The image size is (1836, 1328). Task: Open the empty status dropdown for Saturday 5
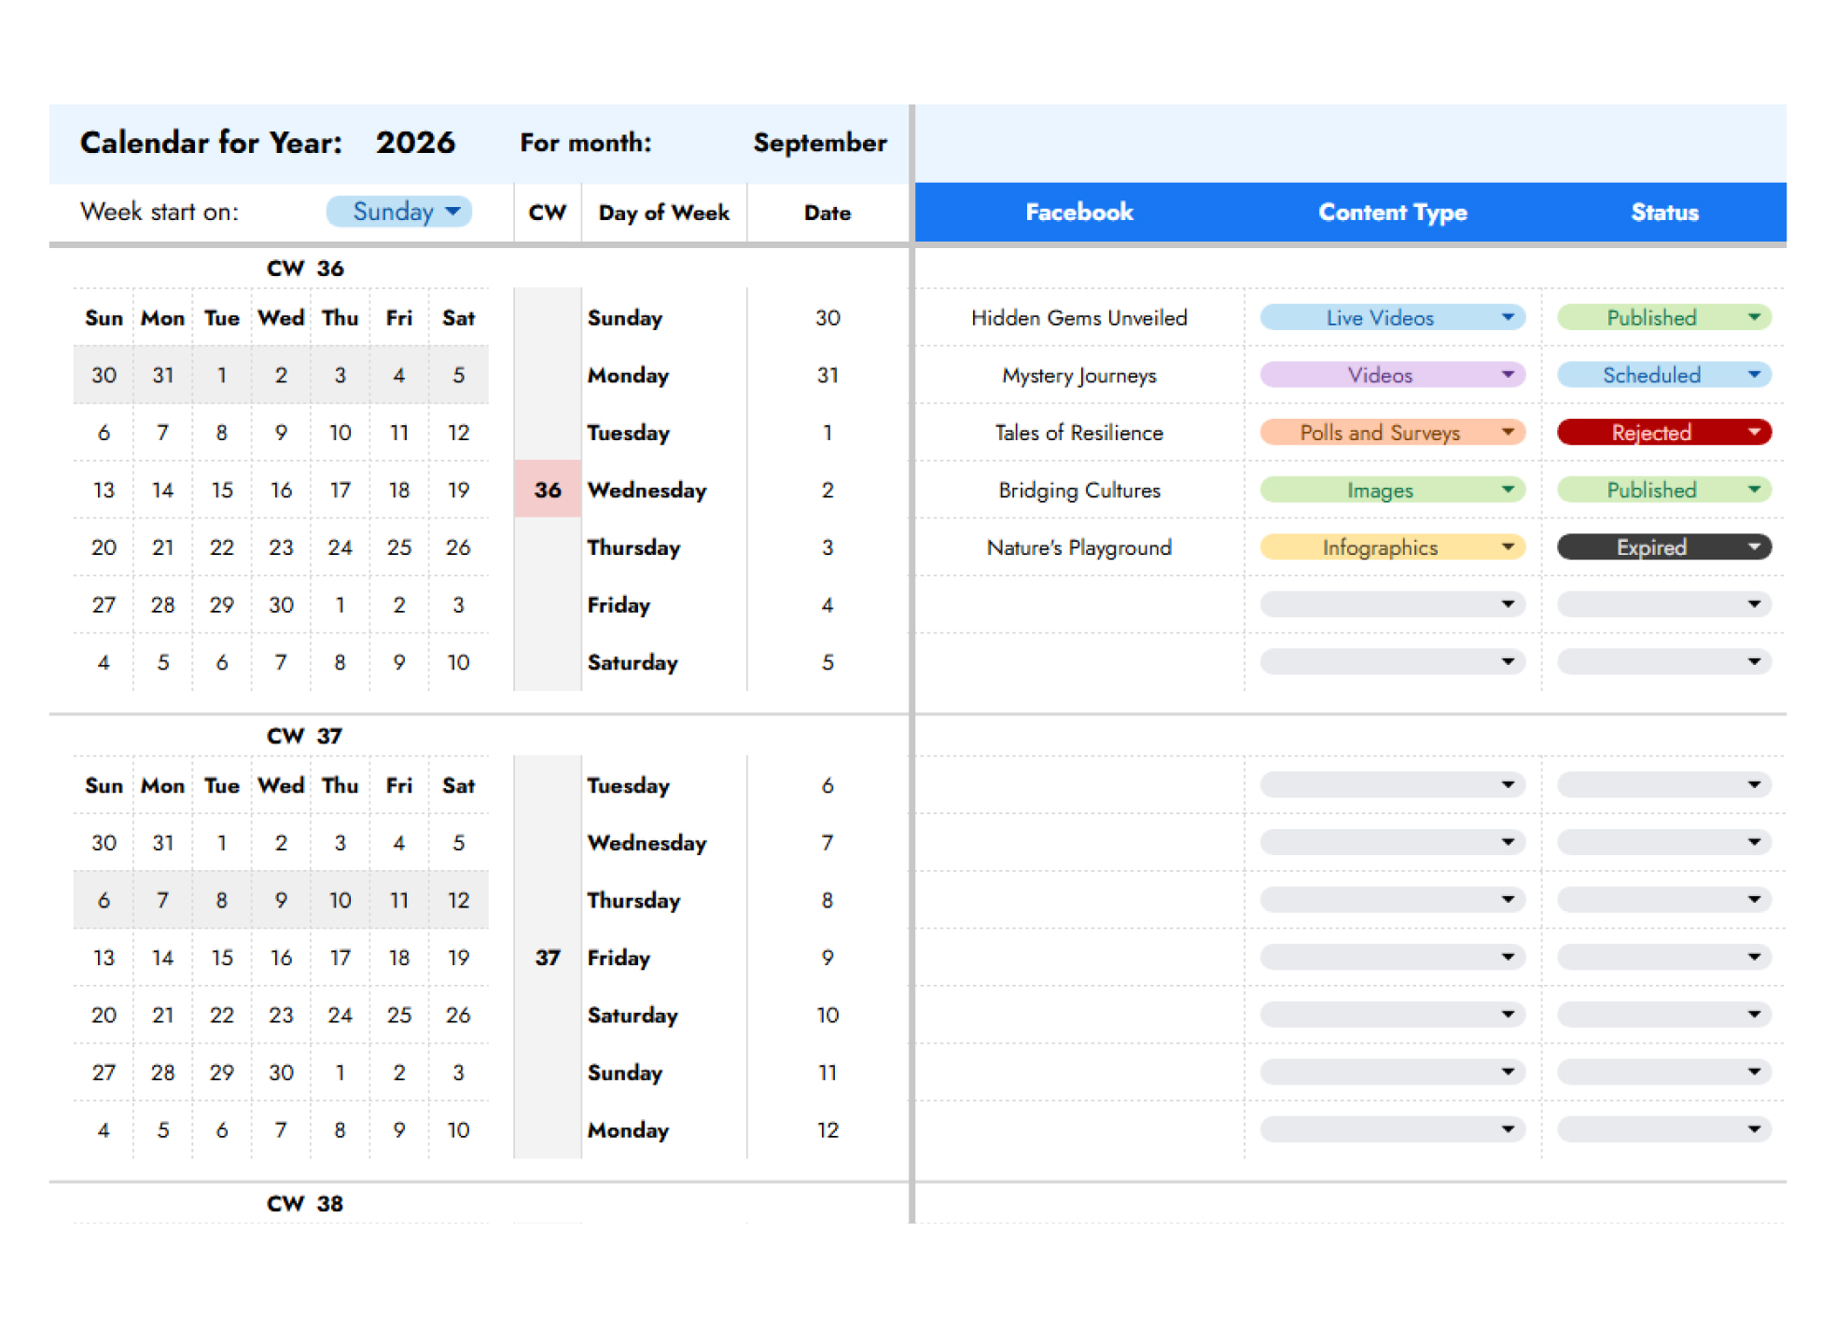1663,662
